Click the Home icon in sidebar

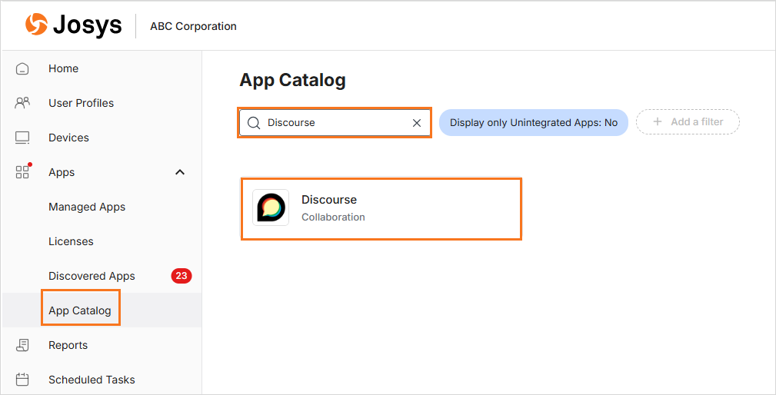click(22, 68)
